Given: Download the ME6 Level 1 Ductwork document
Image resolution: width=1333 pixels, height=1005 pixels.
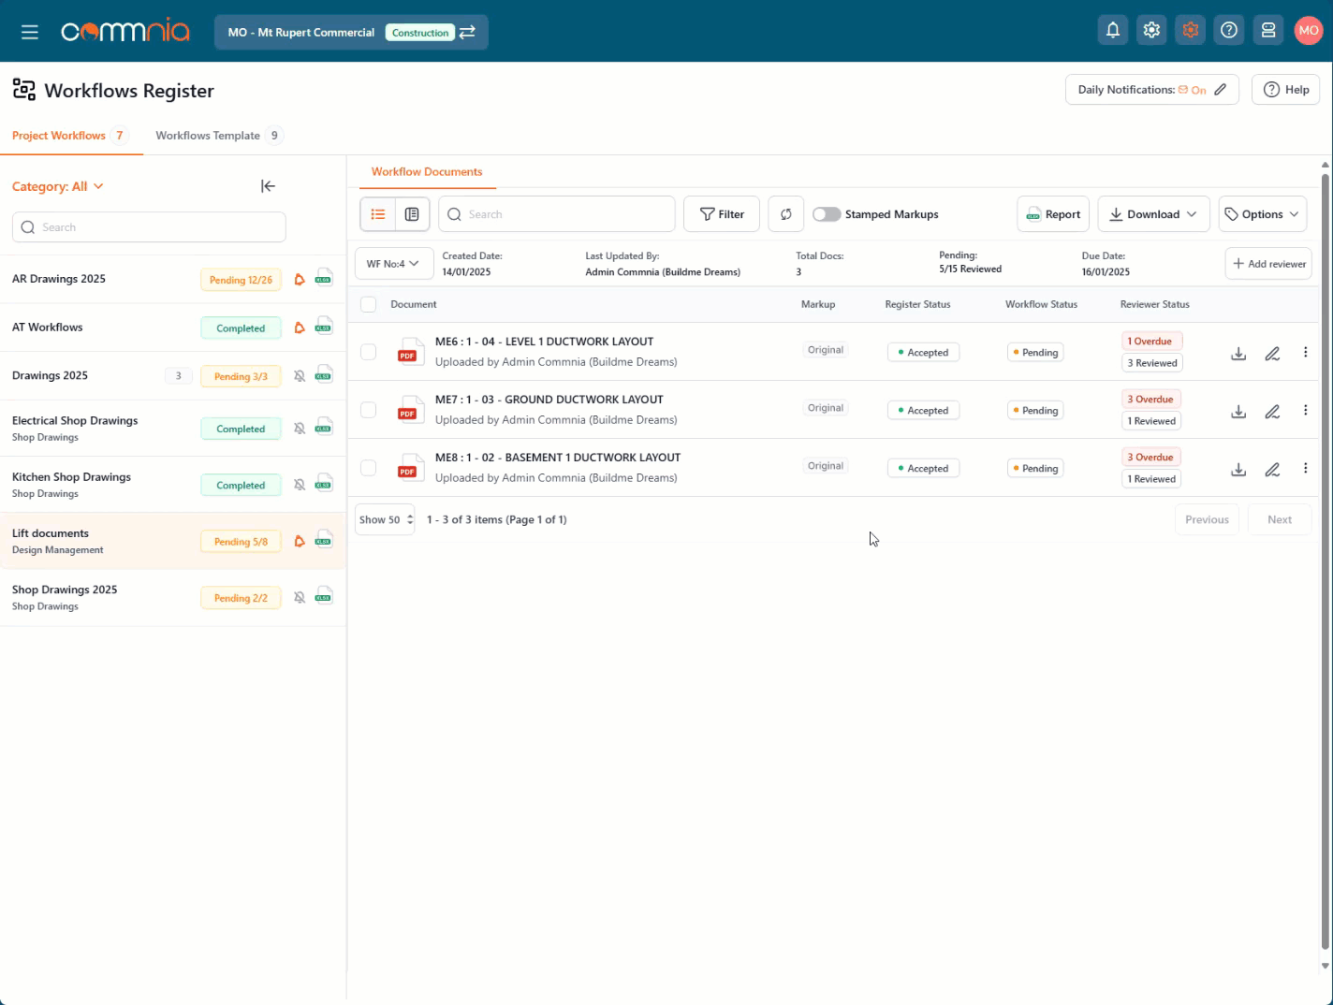Looking at the screenshot, I should coord(1238,354).
